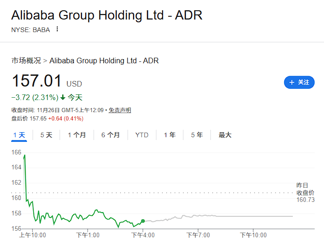Show the YTD chart range
Image resolution: width=324 pixels, height=241 pixels.
point(142,135)
